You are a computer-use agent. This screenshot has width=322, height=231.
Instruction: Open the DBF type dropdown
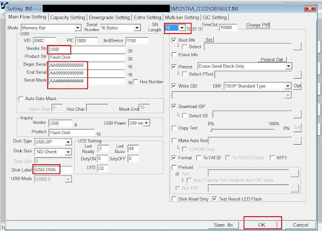(x=288, y=86)
